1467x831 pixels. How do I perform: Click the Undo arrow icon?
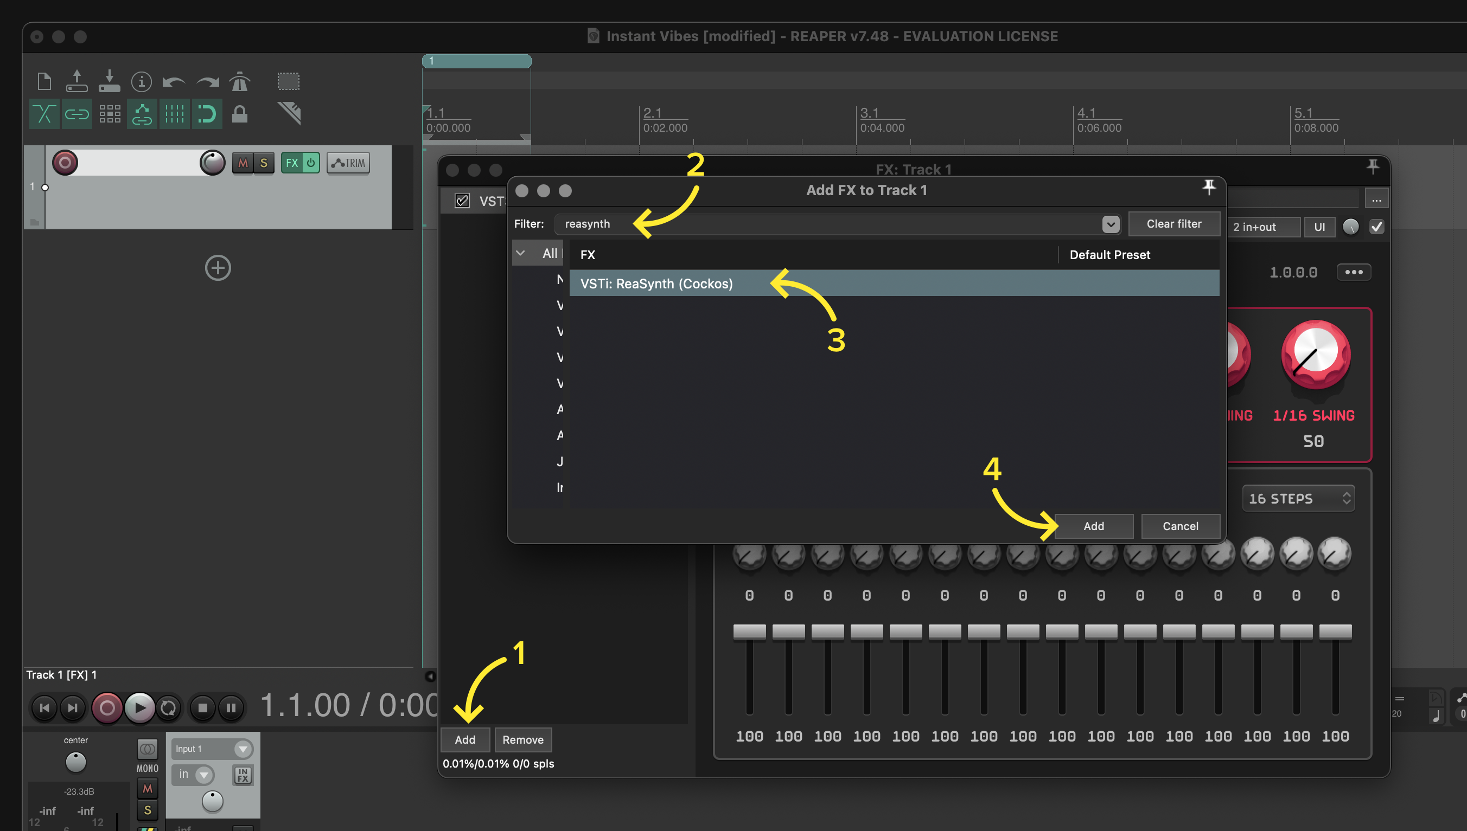(x=174, y=82)
